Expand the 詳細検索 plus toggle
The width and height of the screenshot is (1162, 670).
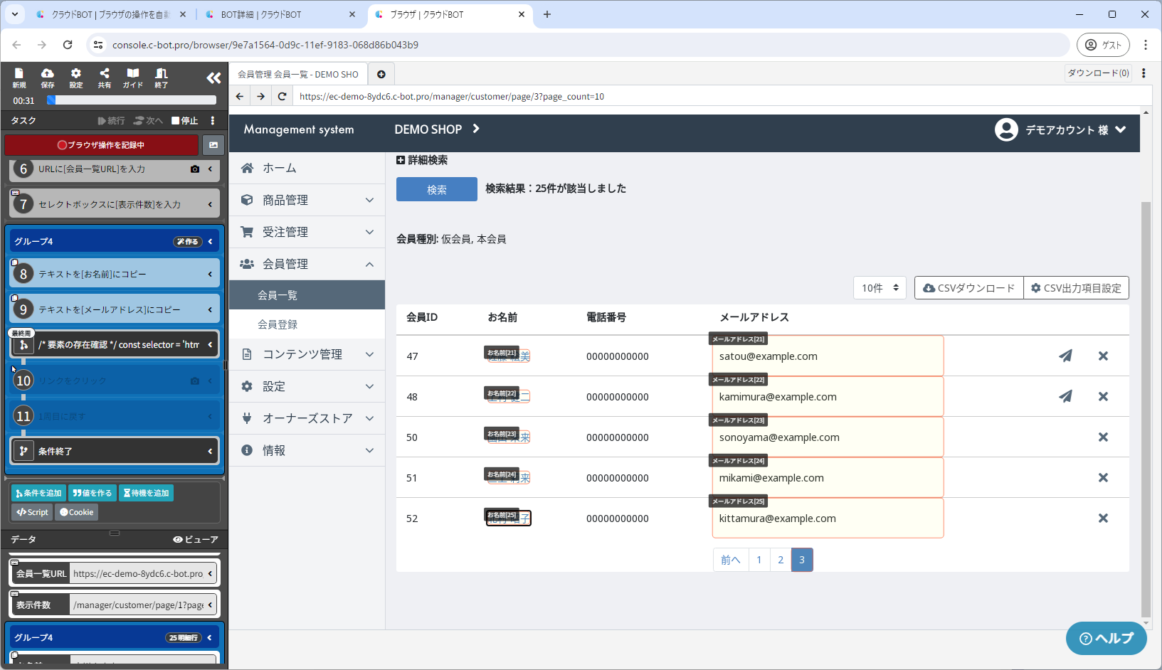coord(422,160)
